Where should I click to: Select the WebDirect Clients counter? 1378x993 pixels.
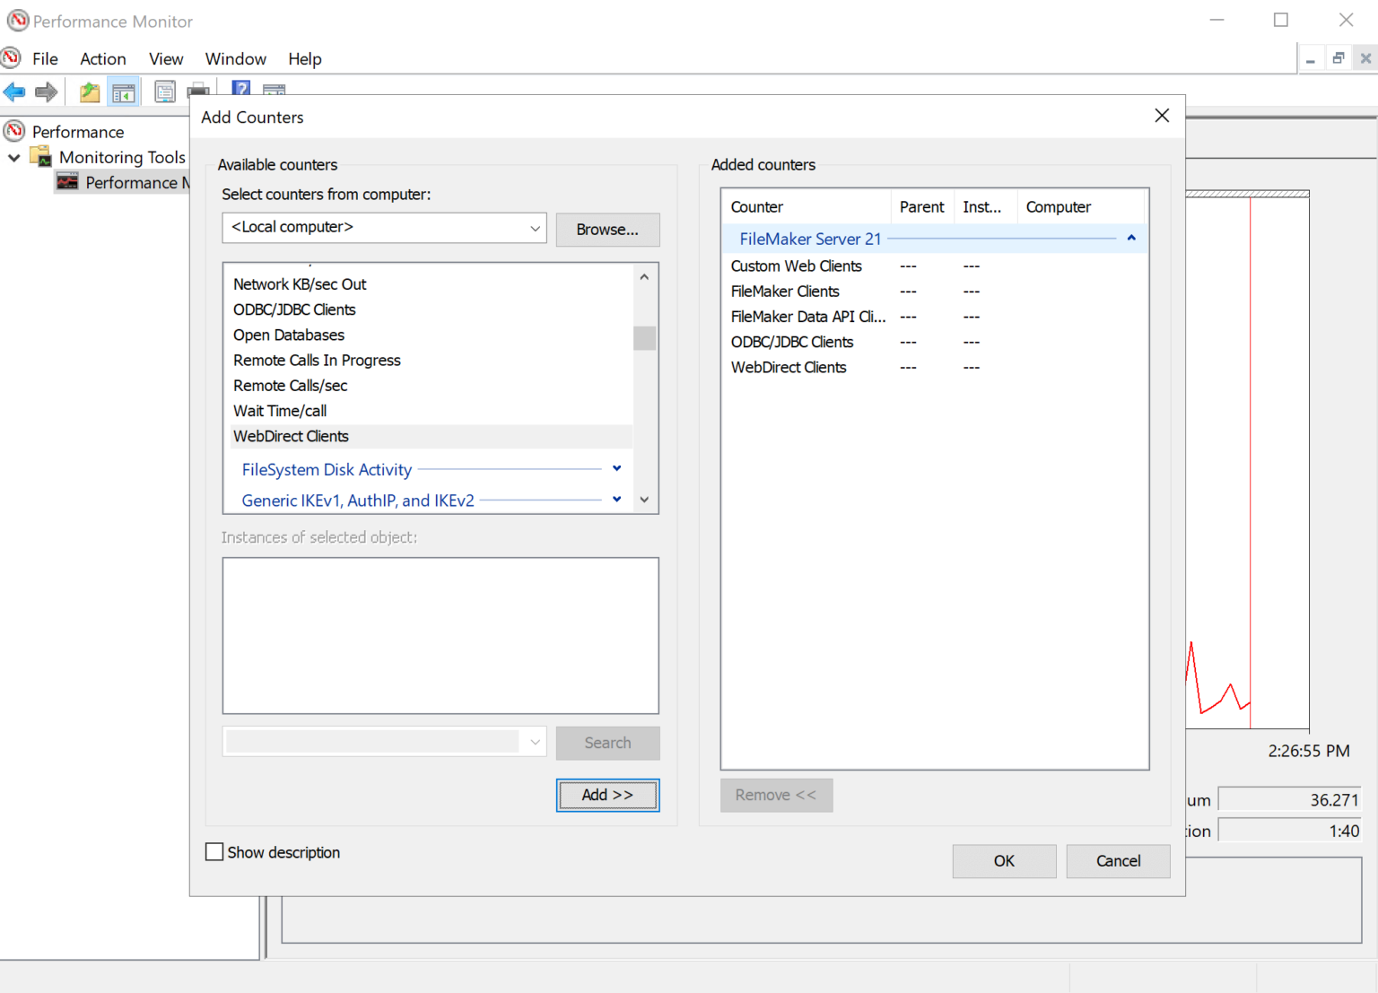click(x=291, y=436)
